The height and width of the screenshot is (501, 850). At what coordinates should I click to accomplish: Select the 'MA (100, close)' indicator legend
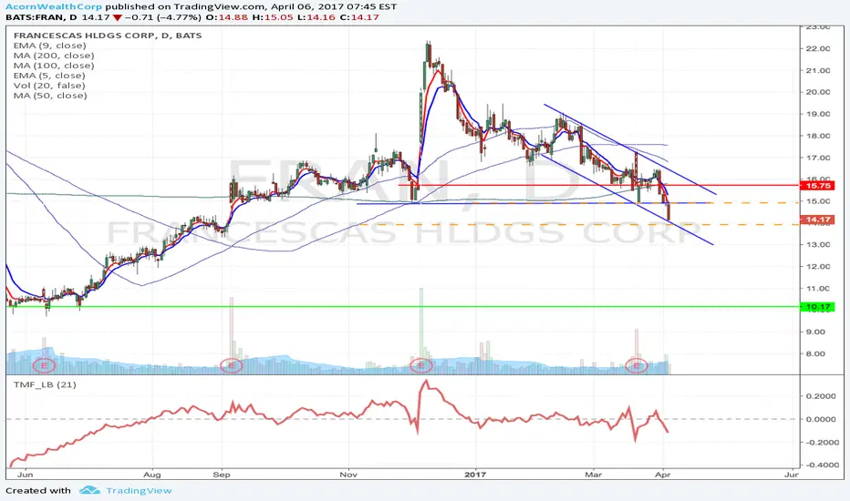tap(54, 66)
